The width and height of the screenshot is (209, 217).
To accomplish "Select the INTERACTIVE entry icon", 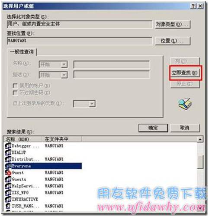I will (8, 199).
